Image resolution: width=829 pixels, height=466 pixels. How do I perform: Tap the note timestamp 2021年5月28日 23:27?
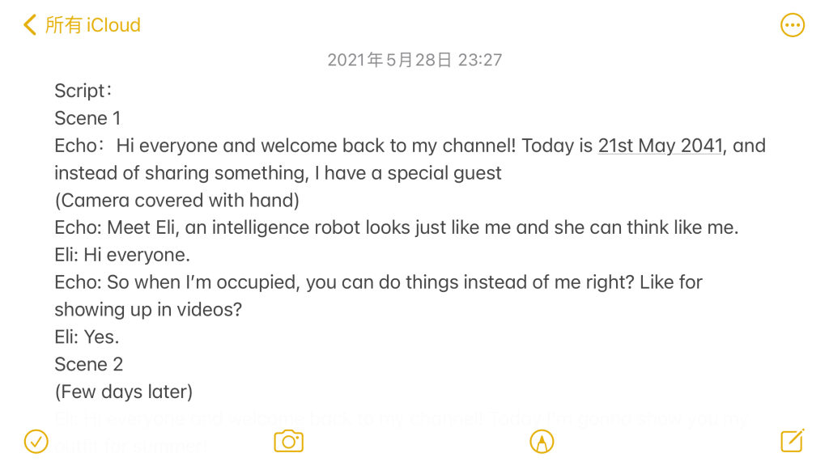414,60
